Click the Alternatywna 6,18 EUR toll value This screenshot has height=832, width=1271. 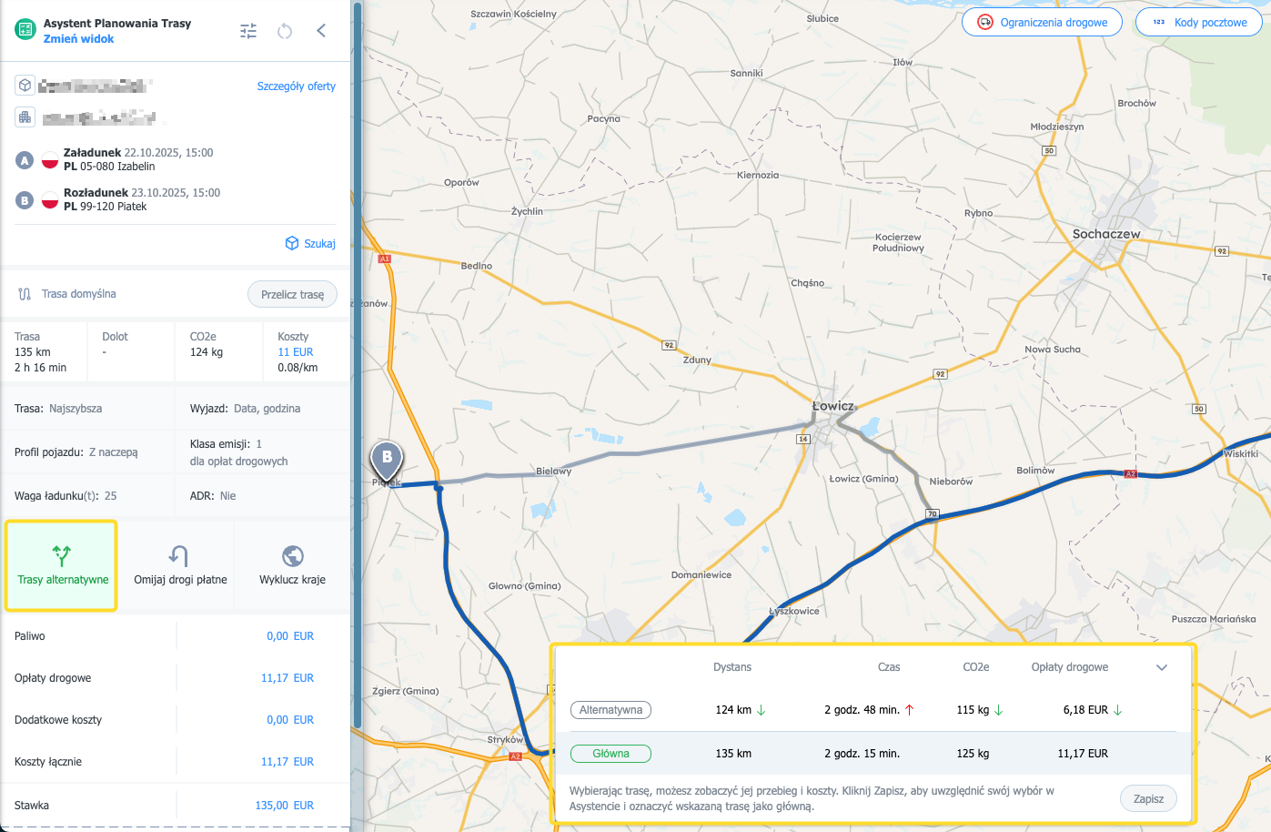1085,710
